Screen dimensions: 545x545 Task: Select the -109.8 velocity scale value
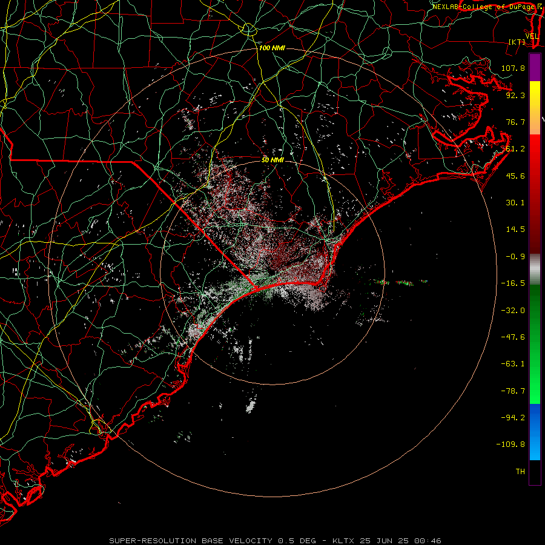tap(510, 444)
